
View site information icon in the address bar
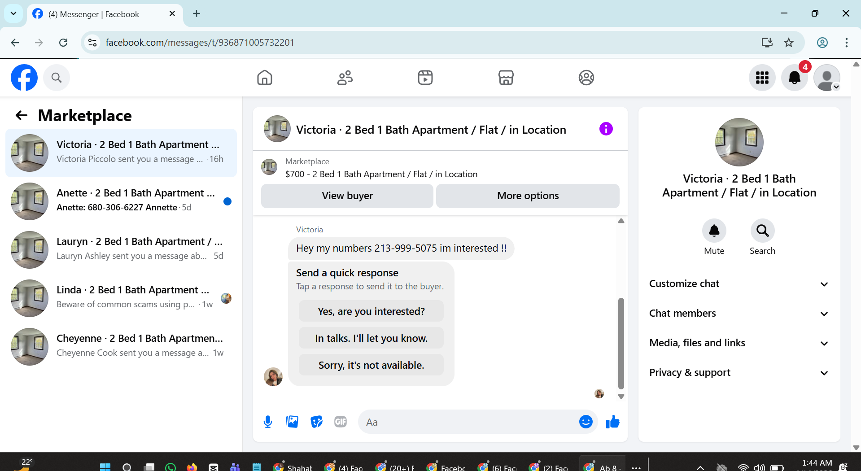click(92, 43)
